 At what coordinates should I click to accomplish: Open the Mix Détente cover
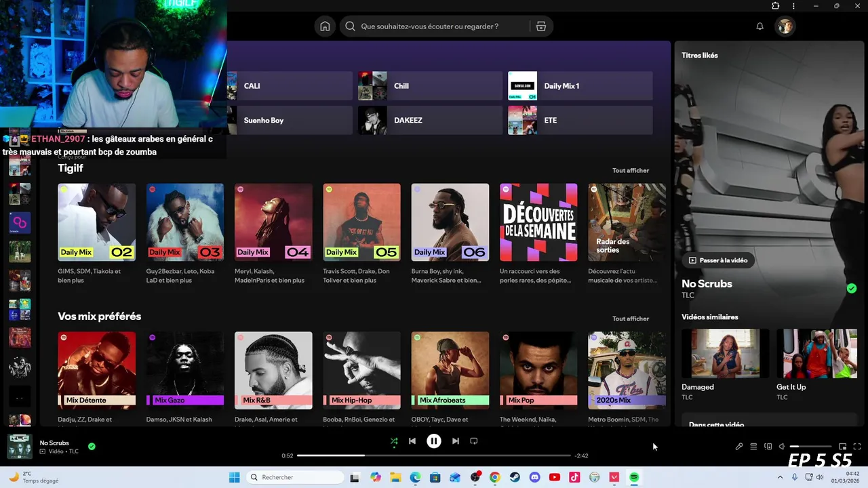tap(96, 370)
